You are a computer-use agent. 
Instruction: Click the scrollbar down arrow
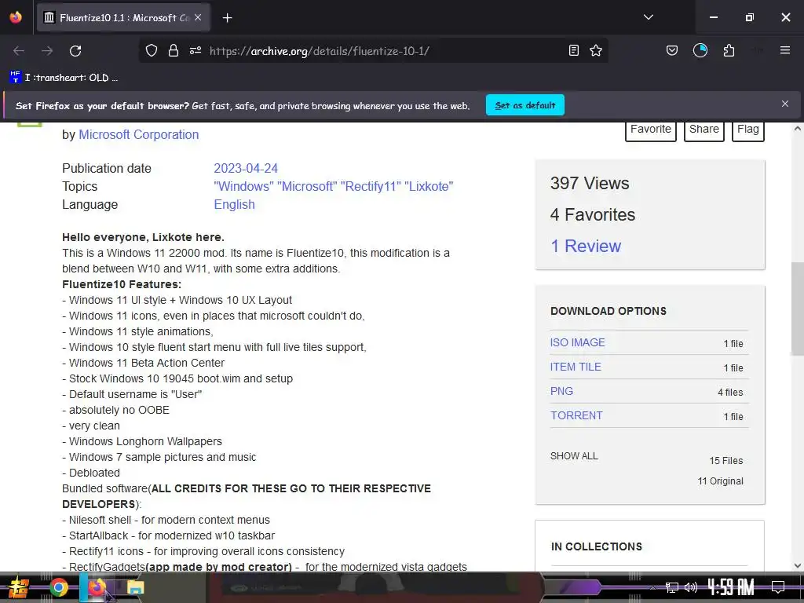coord(798,565)
